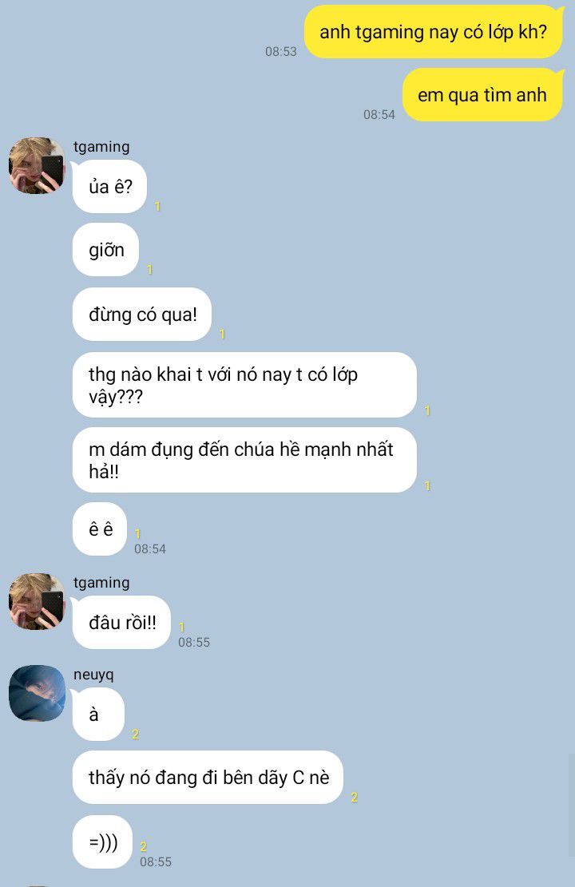
Task: Click the scrollbar on the chat's right edge
Action: pyautogui.click(x=572, y=805)
